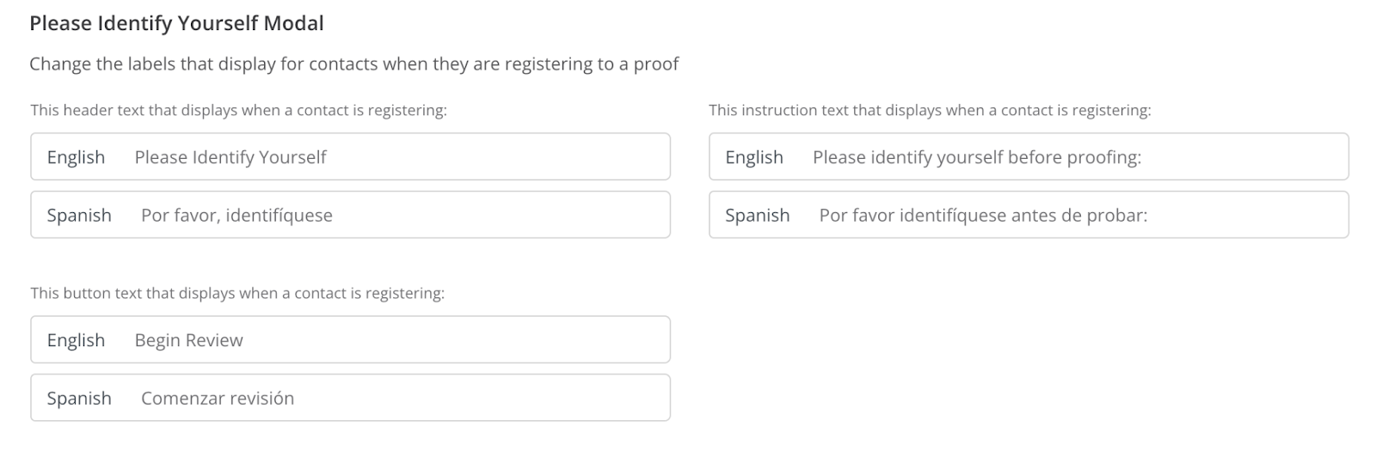Click the Spanish label of header text field
The image size is (1376, 463).
79,215
